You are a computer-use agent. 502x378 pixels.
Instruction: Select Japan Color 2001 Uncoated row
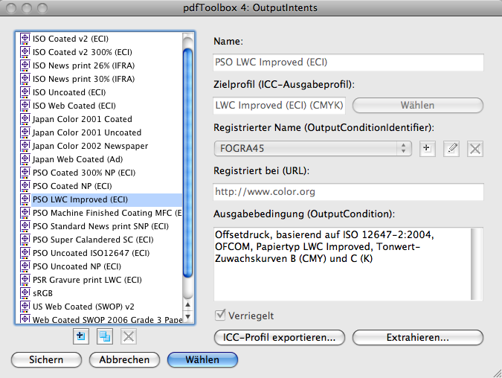pos(99,132)
